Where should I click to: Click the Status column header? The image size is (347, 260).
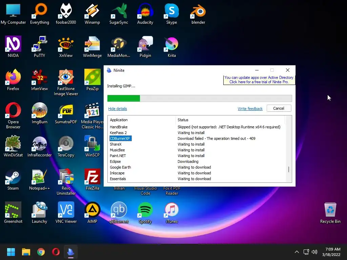[x=230, y=120]
